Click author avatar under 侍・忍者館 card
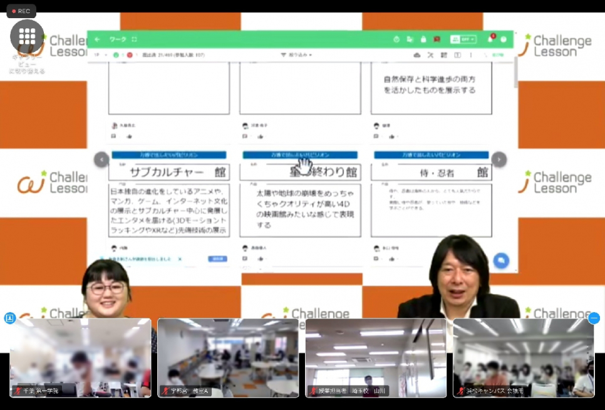This screenshot has width=605, height=410. click(x=376, y=248)
